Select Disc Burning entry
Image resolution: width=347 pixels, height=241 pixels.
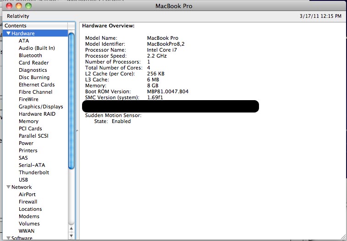(34, 77)
